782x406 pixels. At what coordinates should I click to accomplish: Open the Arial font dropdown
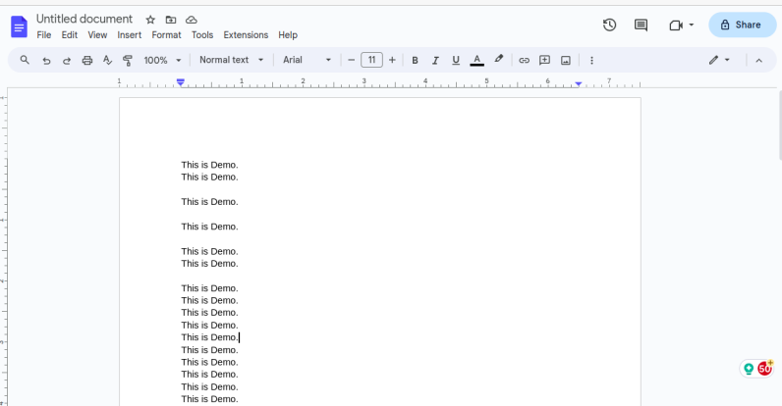tap(307, 60)
